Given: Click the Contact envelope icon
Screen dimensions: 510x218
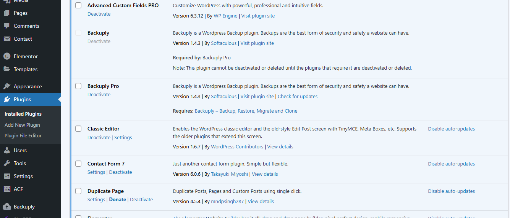Looking at the screenshot, I should pyautogui.click(x=7, y=39).
